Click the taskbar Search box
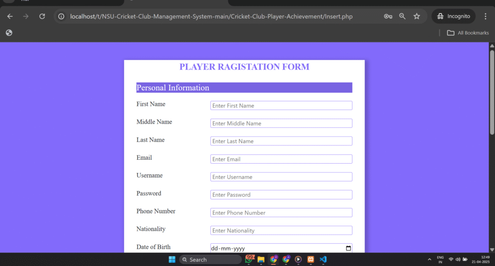The height and width of the screenshot is (266, 495). tap(210, 259)
